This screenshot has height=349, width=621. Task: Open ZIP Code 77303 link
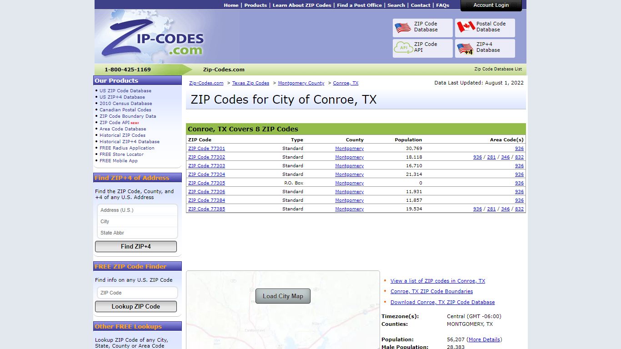click(206, 166)
